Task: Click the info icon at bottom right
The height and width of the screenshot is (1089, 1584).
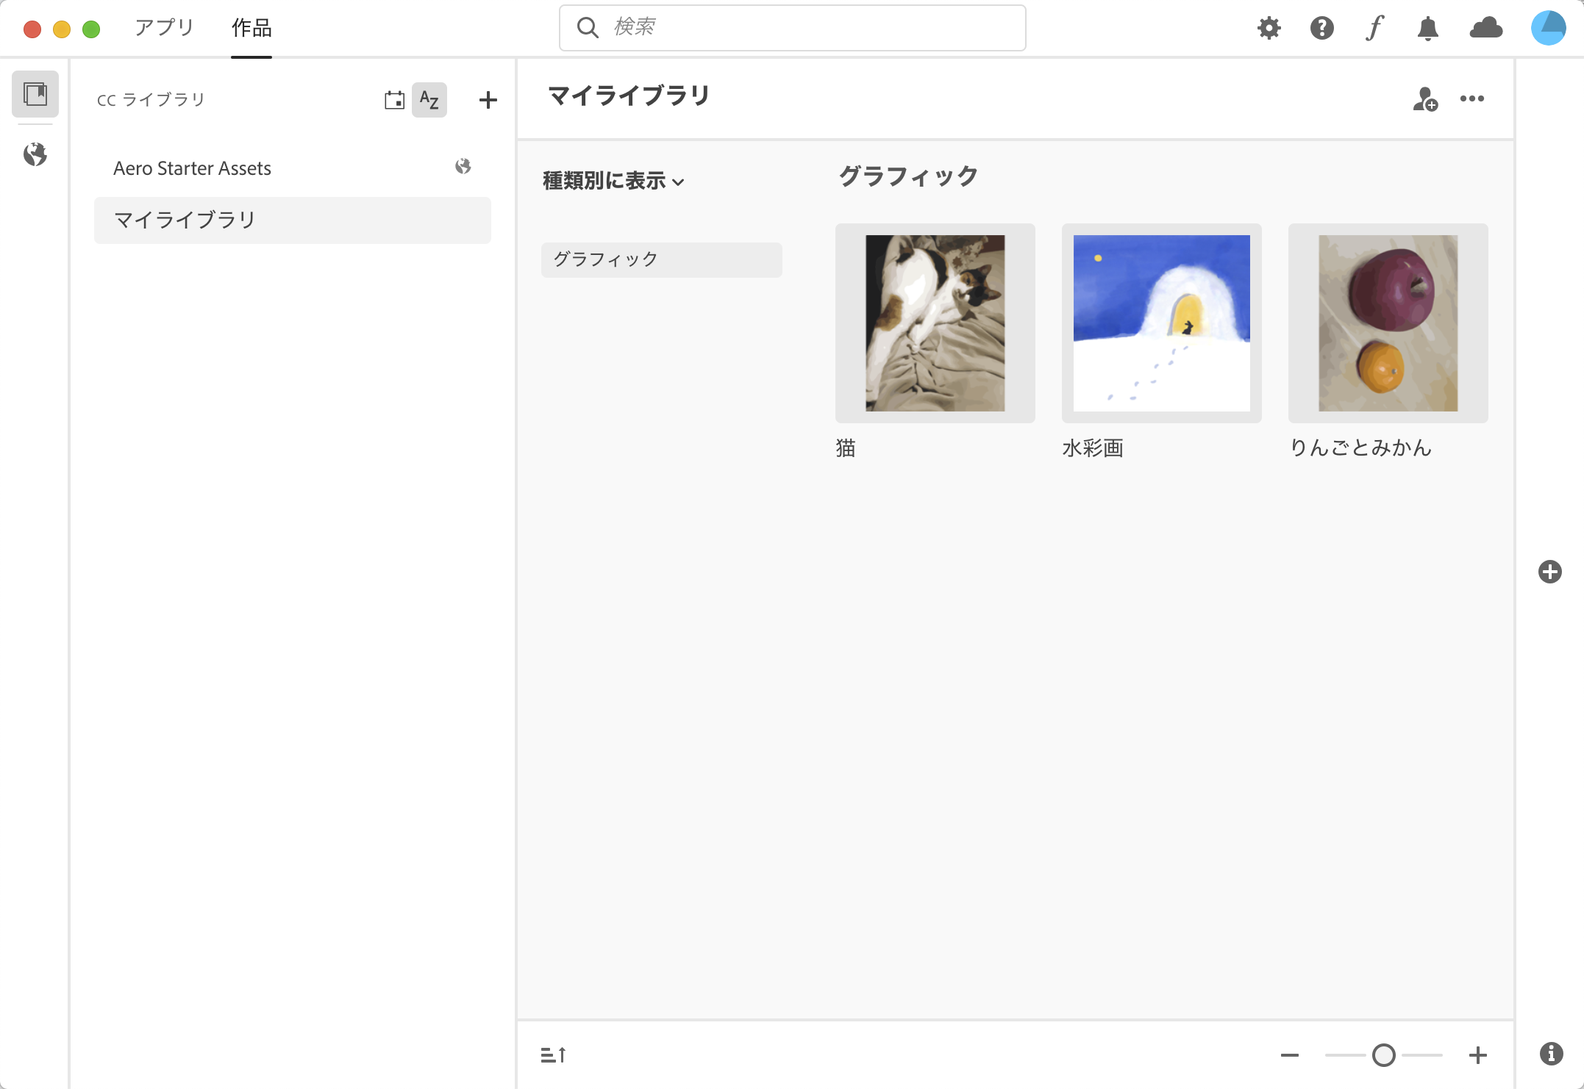Action: [x=1551, y=1054]
